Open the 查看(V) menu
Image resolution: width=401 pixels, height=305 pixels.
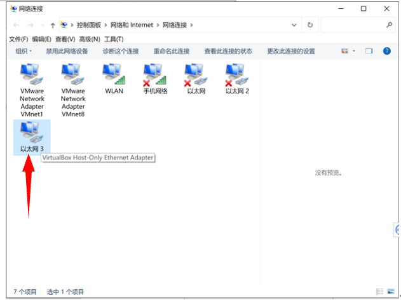click(65, 39)
